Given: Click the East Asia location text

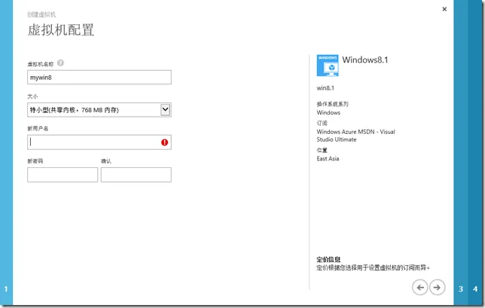Looking at the screenshot, I should coord(328,159).
